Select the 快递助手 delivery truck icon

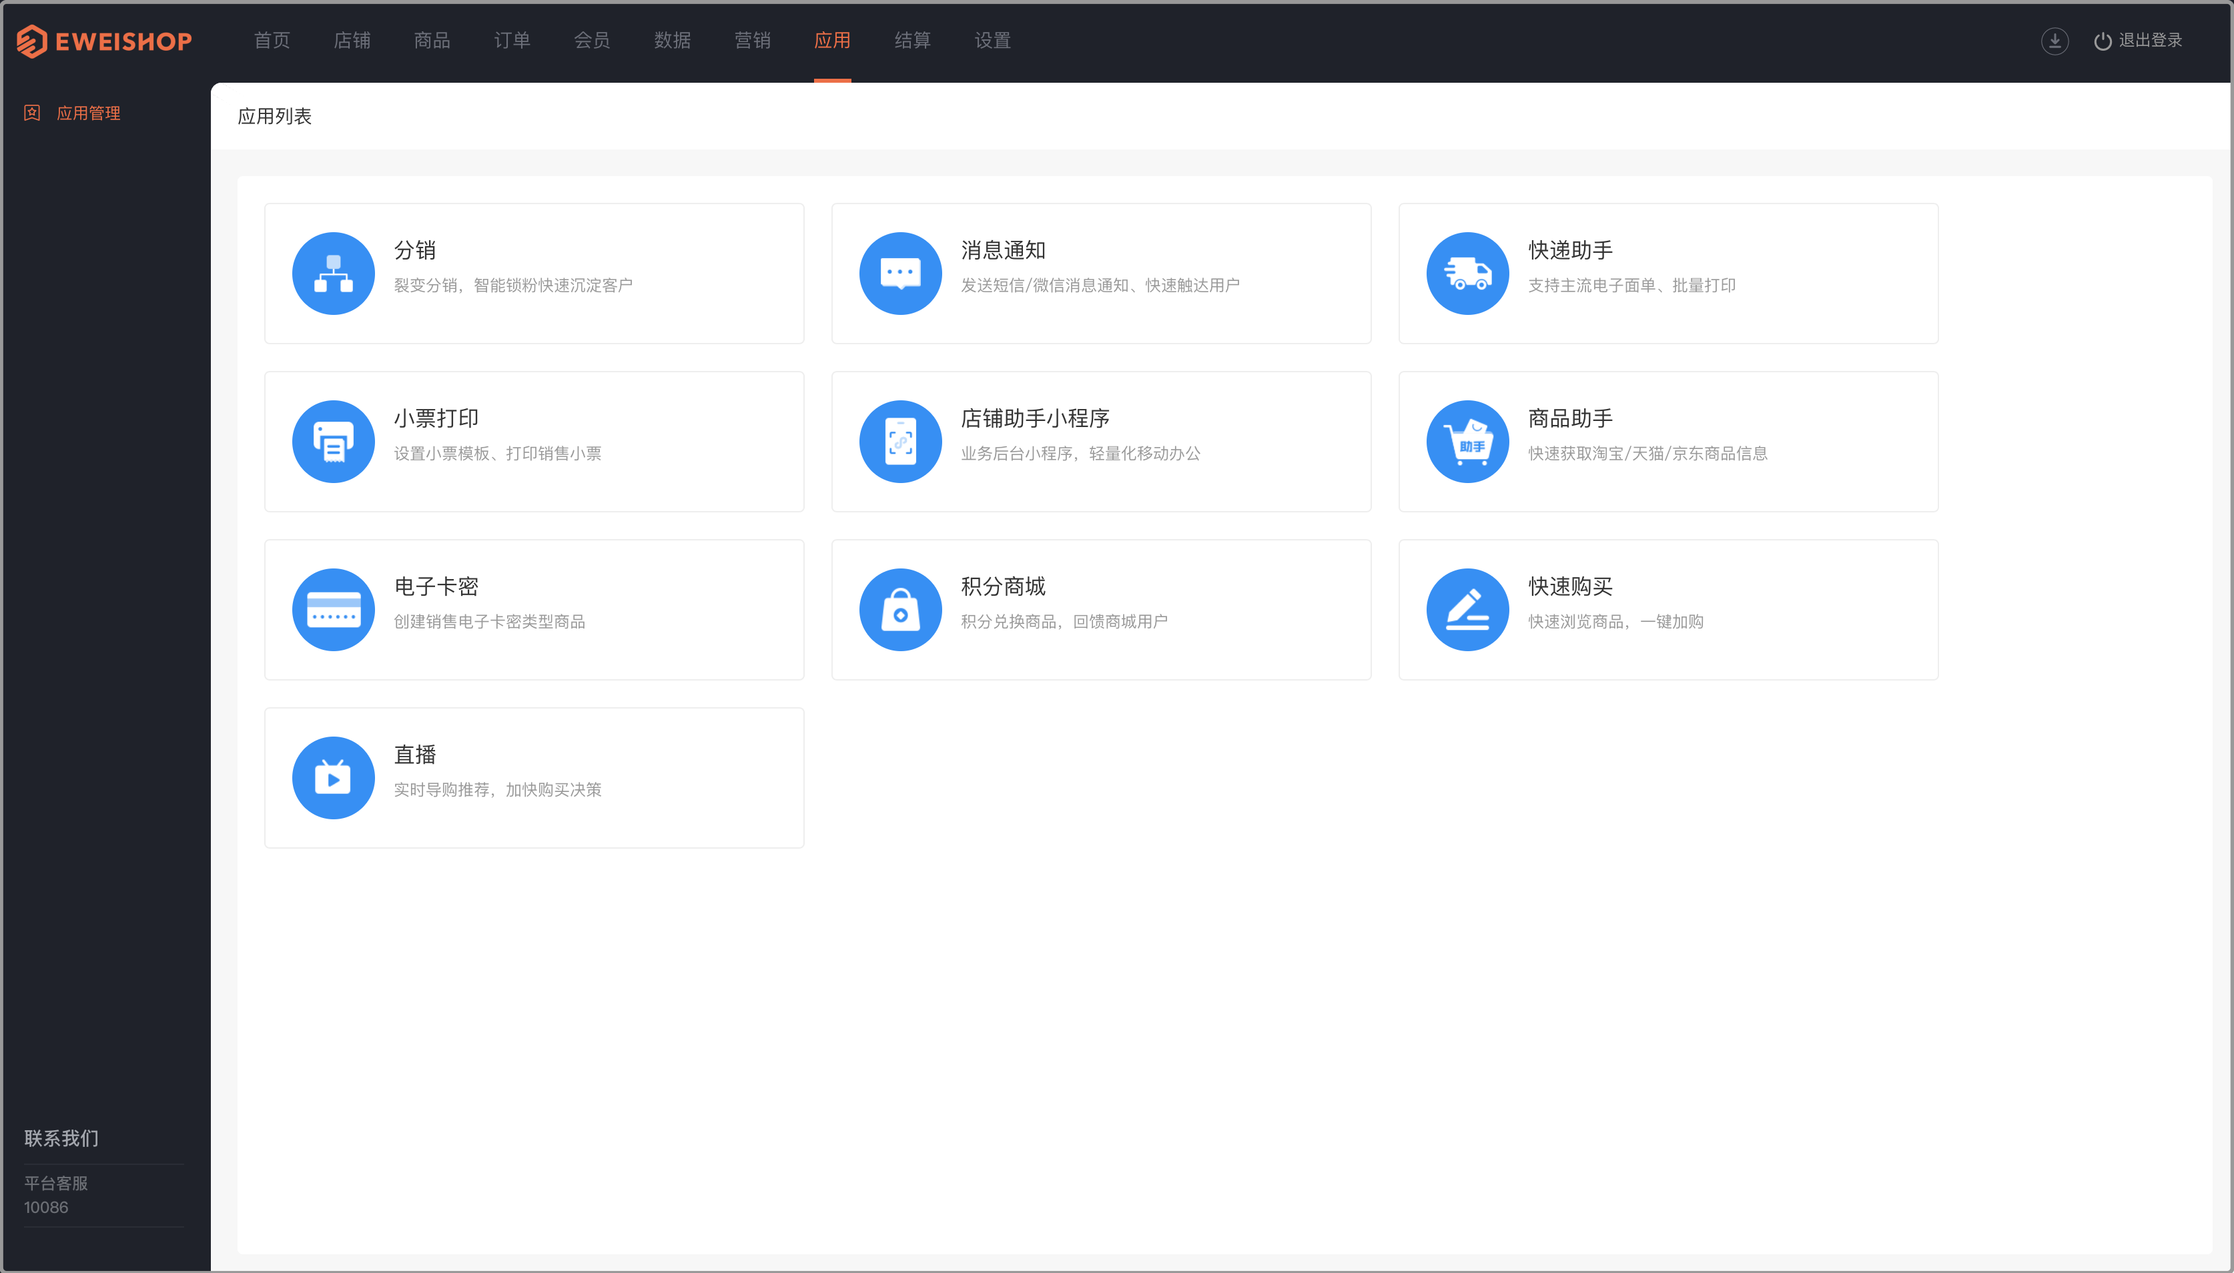click(1467, 274)
